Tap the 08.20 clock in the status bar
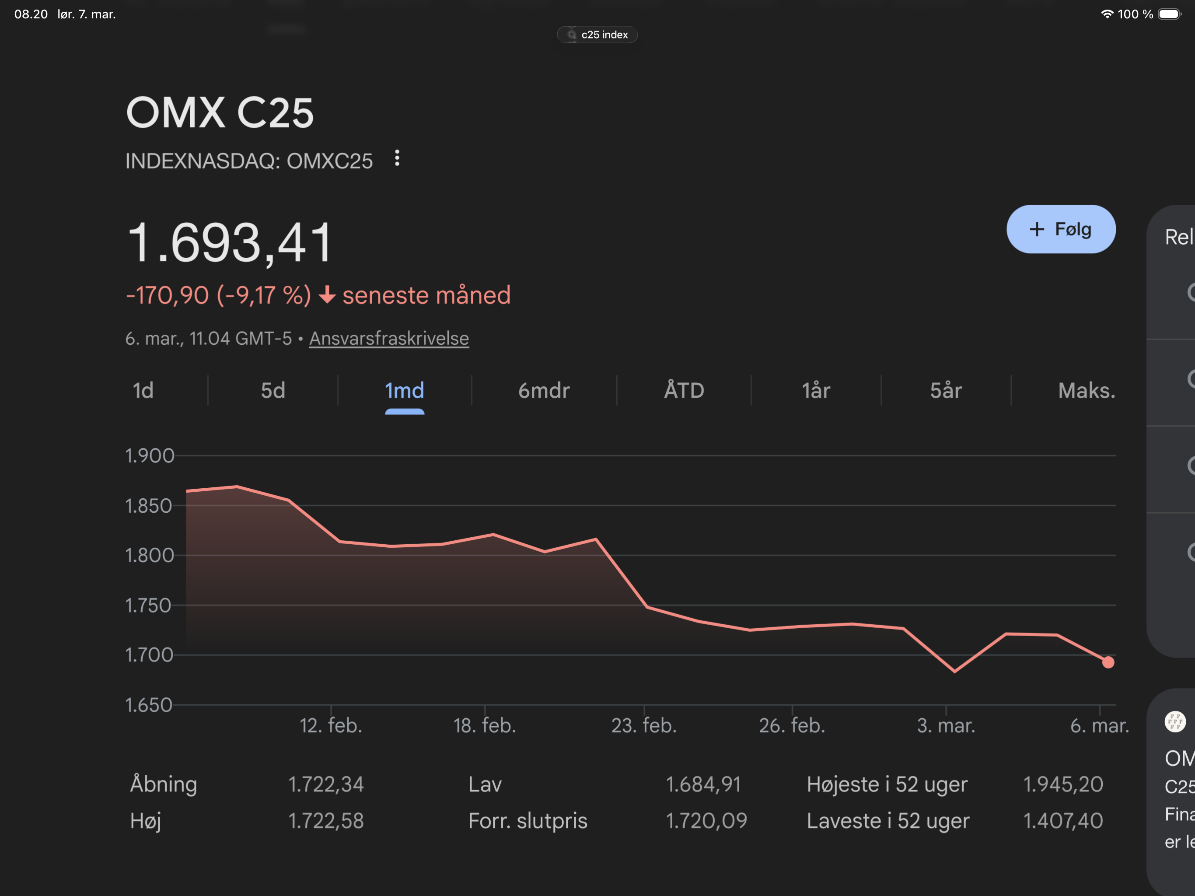 31,14
